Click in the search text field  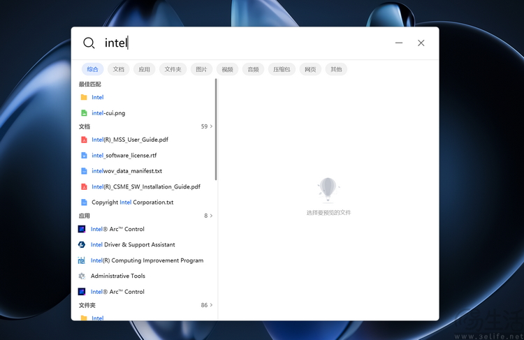click(245, 43)
